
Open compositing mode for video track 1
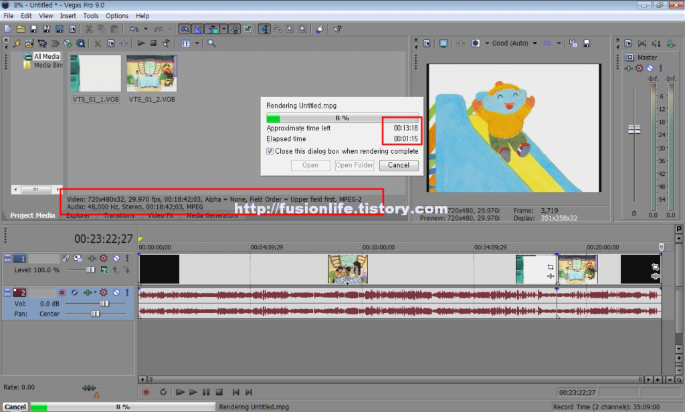tap(104, 270)
